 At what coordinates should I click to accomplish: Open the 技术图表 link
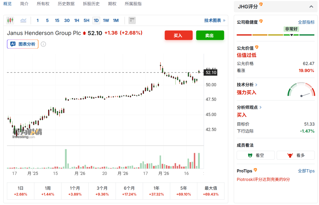point(215,20)
